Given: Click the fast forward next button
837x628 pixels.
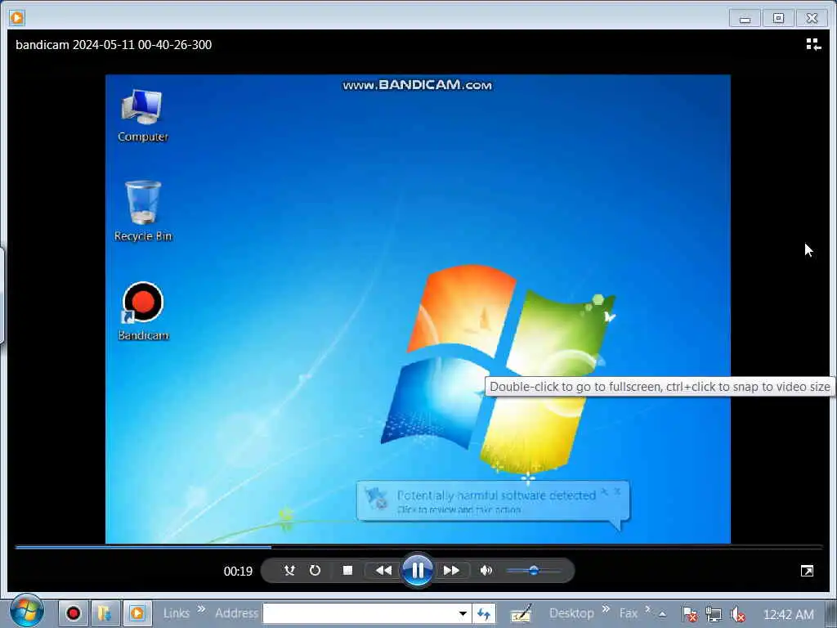Looking at the screenshot, I should click(x=451, y=570).
